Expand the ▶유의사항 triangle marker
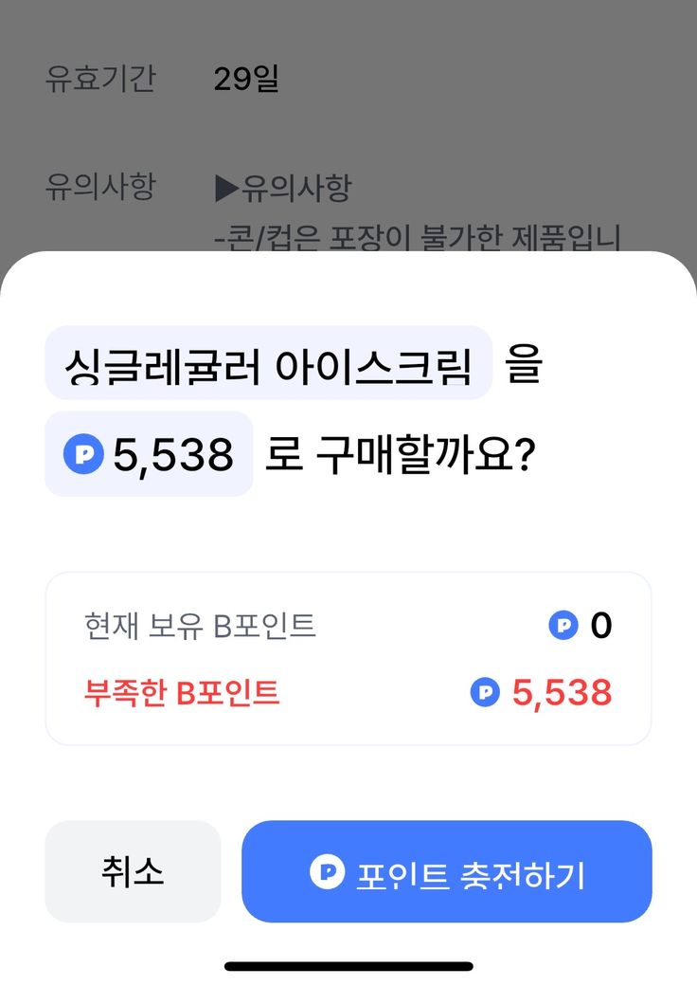 (x=227, y=188)
